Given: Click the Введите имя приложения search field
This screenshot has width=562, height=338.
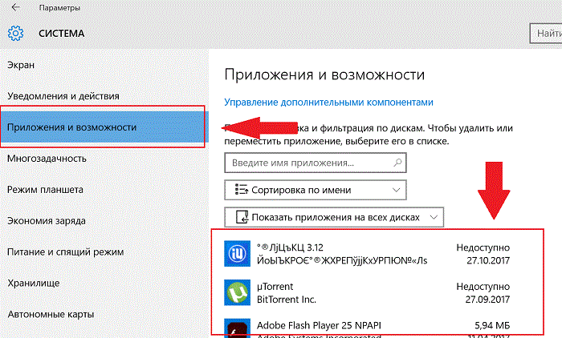Looking at the screenshot, I should [x=316, y=163].
